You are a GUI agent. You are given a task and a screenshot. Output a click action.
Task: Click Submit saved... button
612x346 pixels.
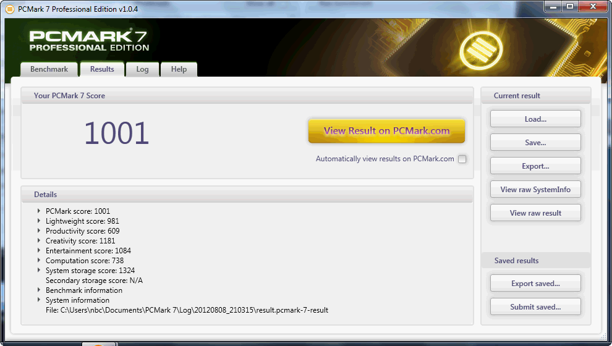click(x=535, y=306)
